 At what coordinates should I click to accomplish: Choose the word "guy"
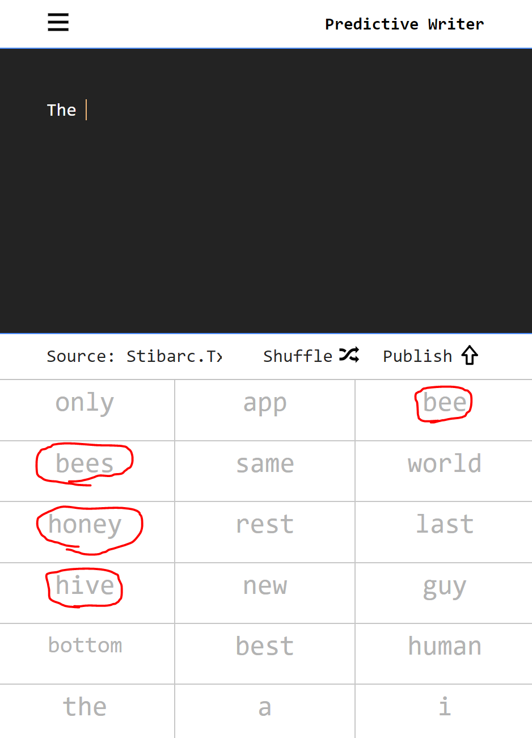pyautogui.click(x=445, y=586)
